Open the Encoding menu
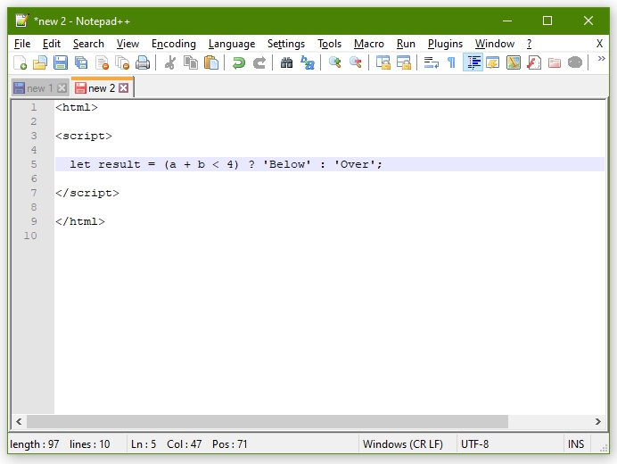 (x=174, y=44)
